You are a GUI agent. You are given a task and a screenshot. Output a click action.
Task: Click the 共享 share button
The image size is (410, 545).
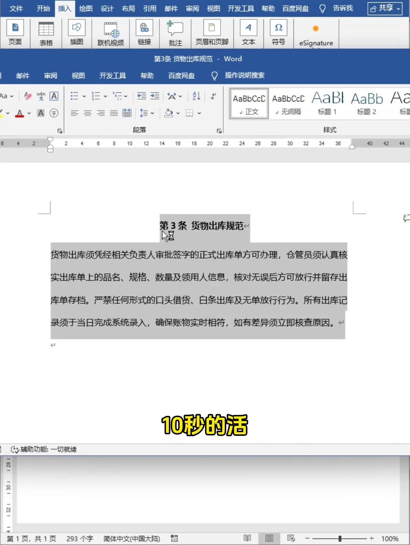pos(385,8)
